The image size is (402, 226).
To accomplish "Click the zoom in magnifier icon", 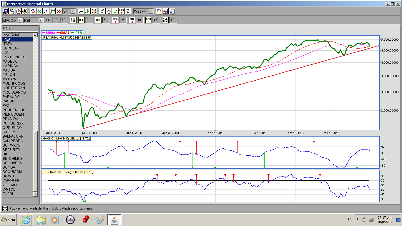I will tap(46, 11).
